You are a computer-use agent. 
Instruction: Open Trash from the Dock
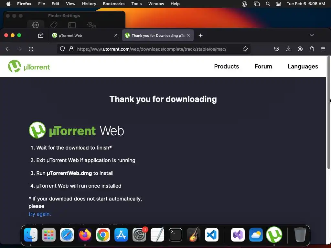pos(300,235)
